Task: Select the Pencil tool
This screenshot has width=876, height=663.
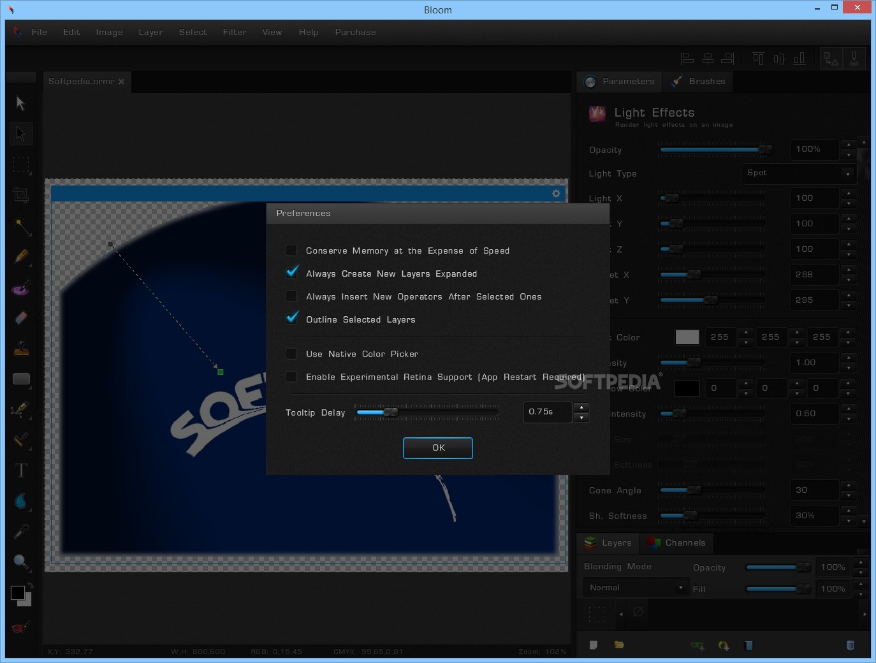Action: pyautogui.click(x=21, y=256)
